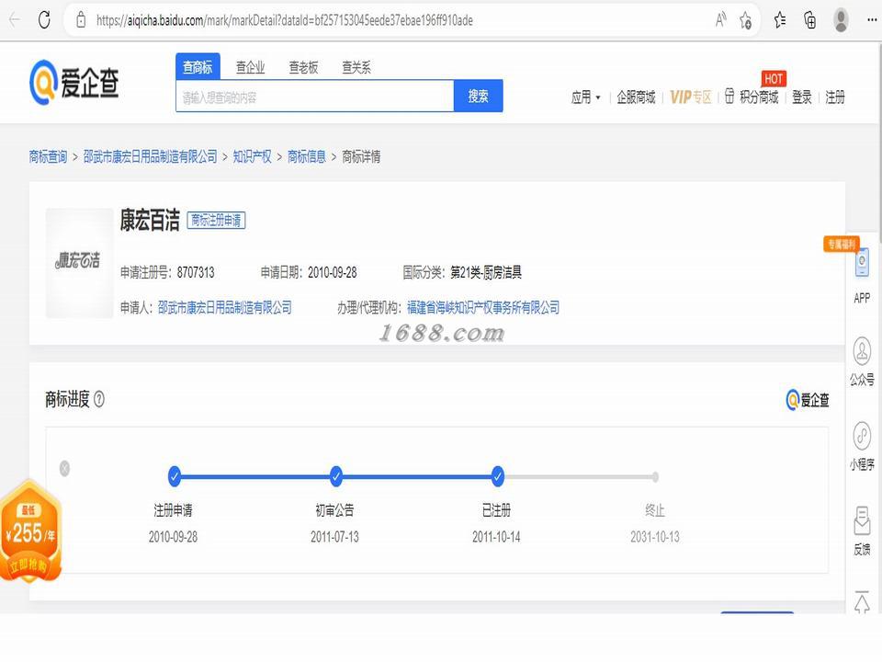Viewport: 882px width, 662px height.
Task: Click the ¥255/年 立即抢购 promo badge
Action: coord(31,531)
